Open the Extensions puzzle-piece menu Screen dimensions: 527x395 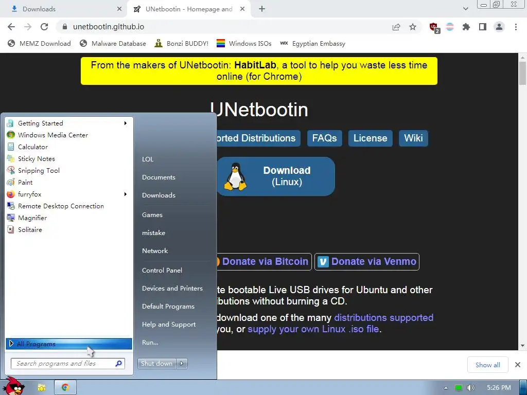[x=466, y=27]
